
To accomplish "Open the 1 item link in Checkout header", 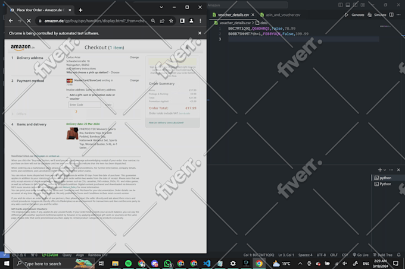I will (116, 48).
